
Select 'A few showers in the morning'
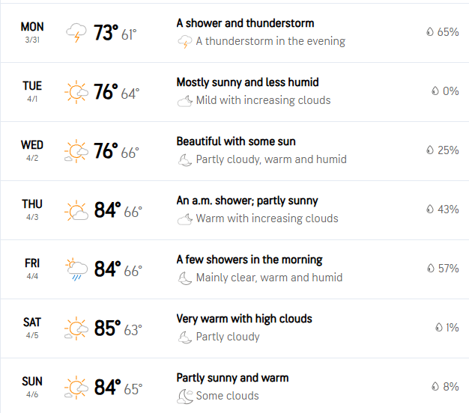click(x=249, y=260)
